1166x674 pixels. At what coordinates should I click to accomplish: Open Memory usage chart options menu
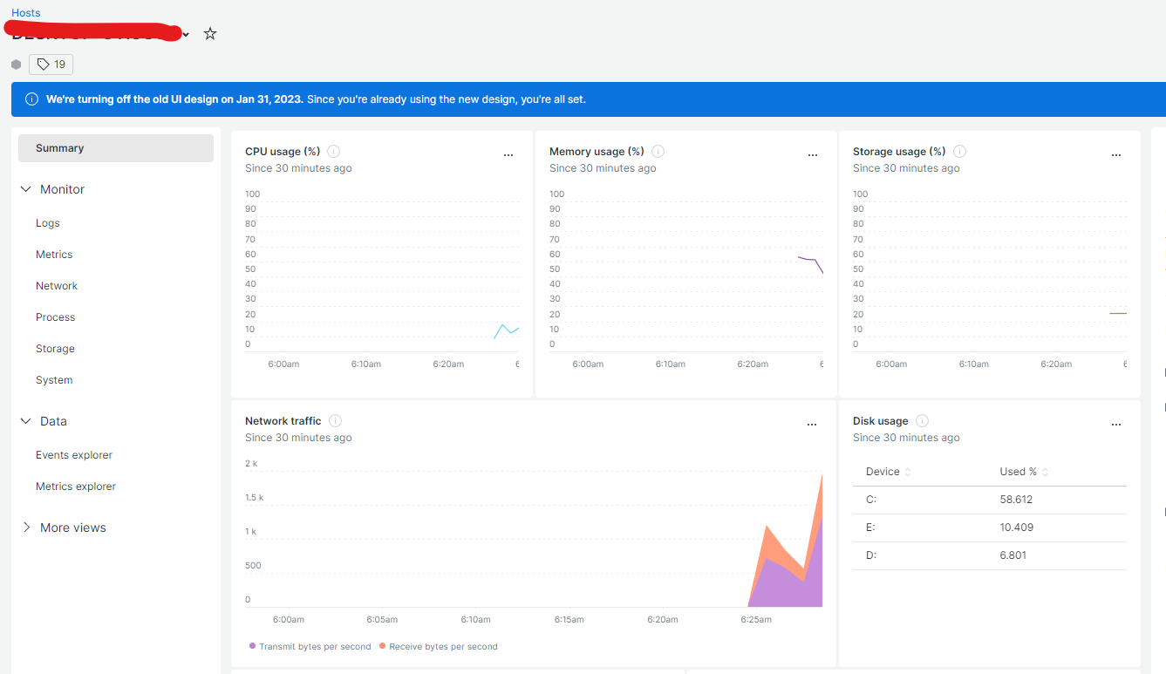coord(813,155)
